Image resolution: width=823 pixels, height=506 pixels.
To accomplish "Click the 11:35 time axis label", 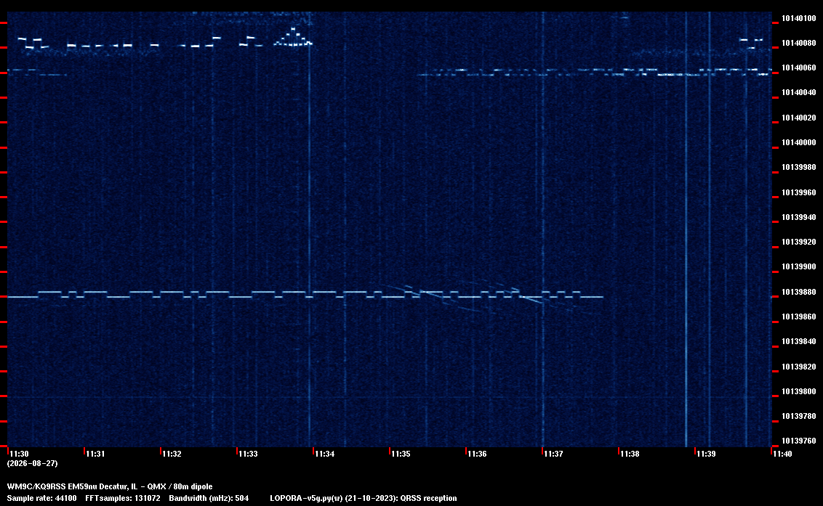I will click(x=401, y=454).
